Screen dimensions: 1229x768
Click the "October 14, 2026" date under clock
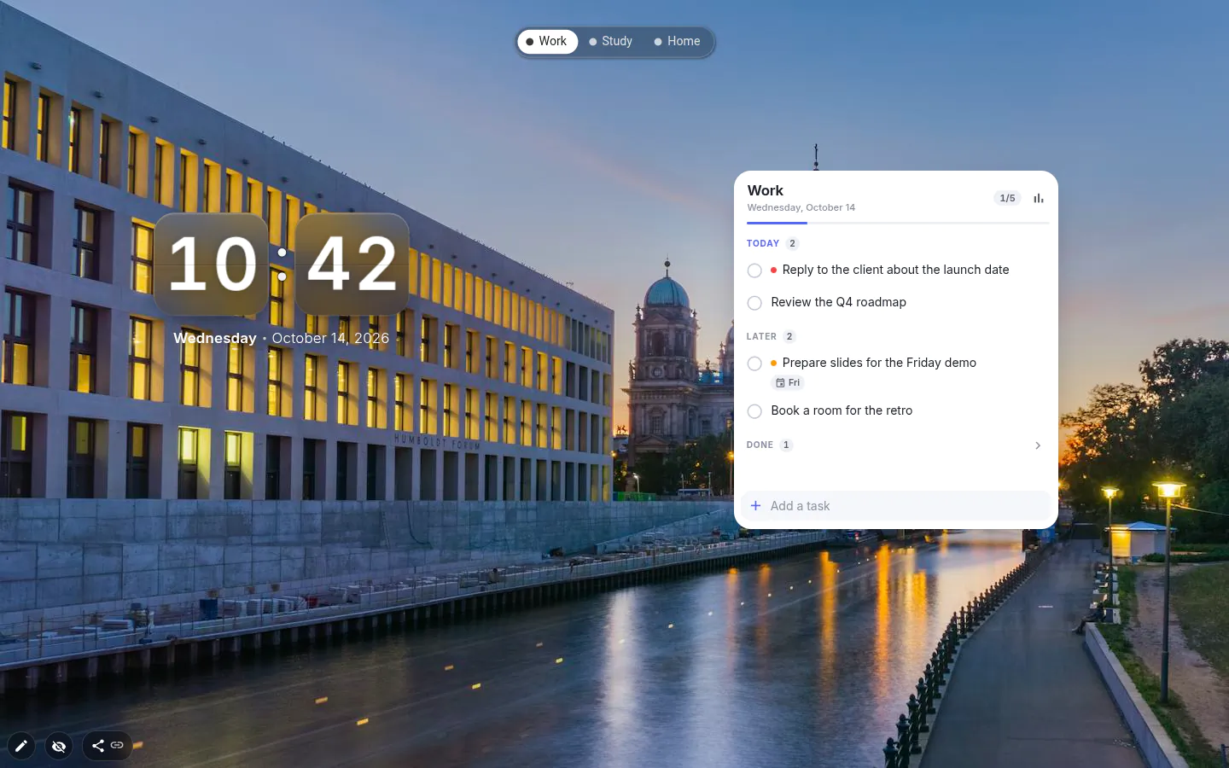[330, 338]
